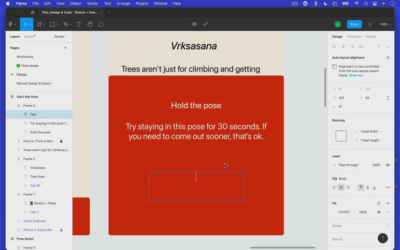Viewport: 400px width, 250px height.
Task: Open the Help question mark button
Action: coord(382,238)
